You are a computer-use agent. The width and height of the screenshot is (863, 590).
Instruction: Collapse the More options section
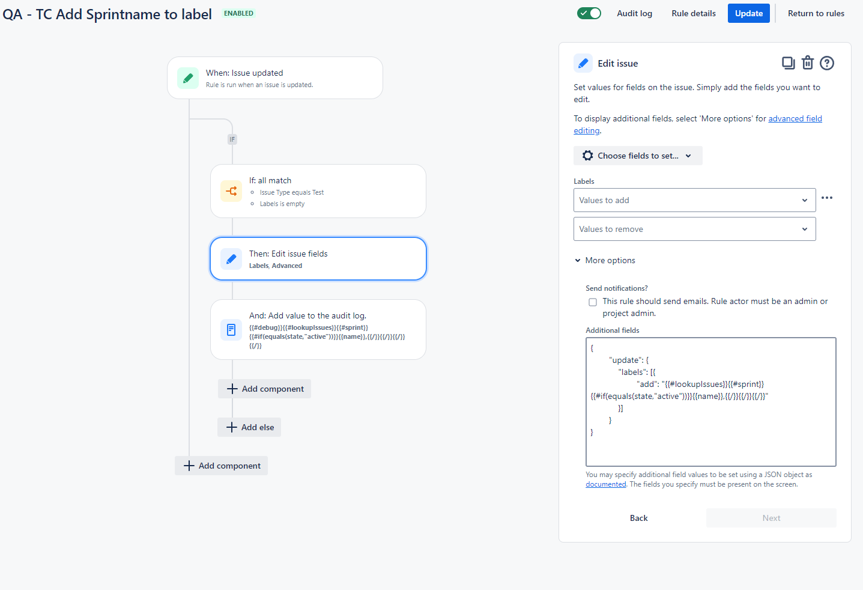pyautogui.click(x=605, y=260)
